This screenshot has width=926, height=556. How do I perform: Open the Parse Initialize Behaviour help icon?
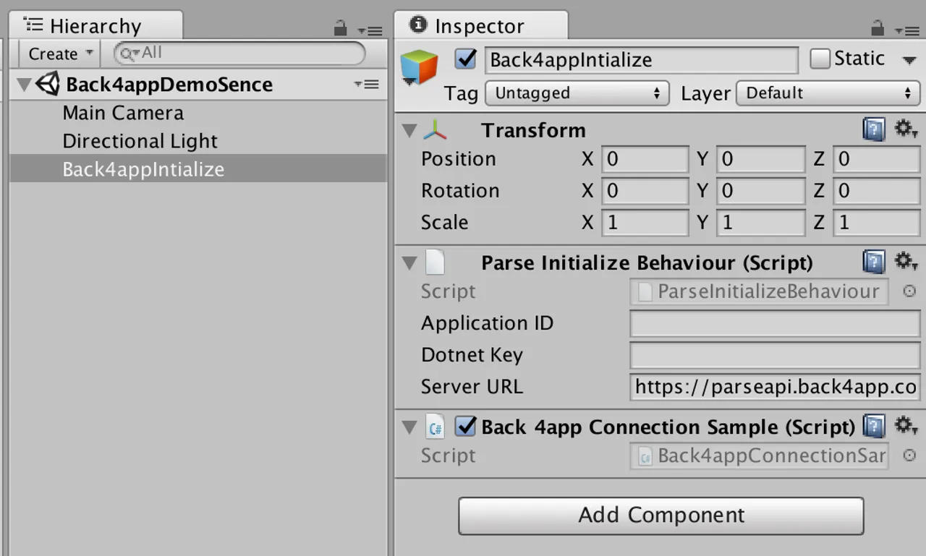point(874,262)
